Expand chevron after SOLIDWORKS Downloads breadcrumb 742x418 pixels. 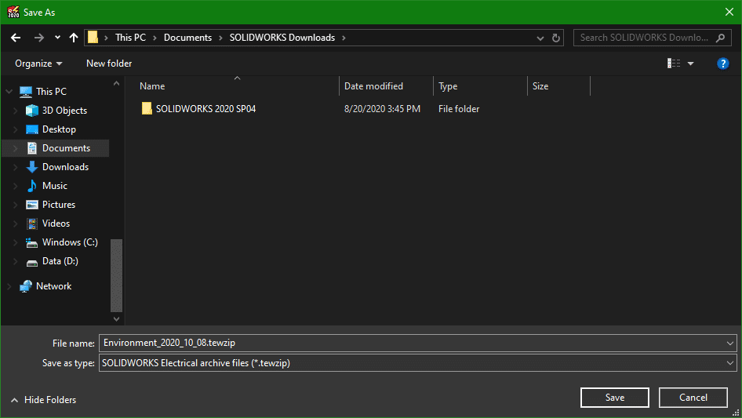click(x=344, y=38)
